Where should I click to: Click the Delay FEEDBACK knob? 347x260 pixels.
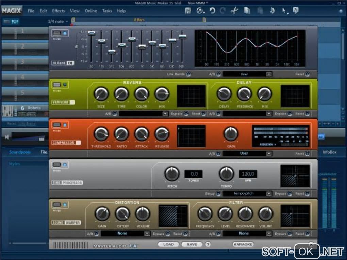point(244,94)
